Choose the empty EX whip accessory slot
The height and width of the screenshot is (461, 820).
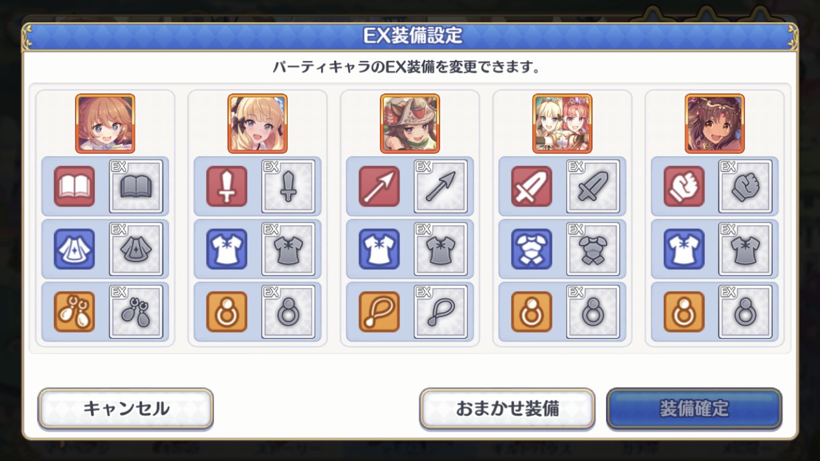[x=441, y=312]
